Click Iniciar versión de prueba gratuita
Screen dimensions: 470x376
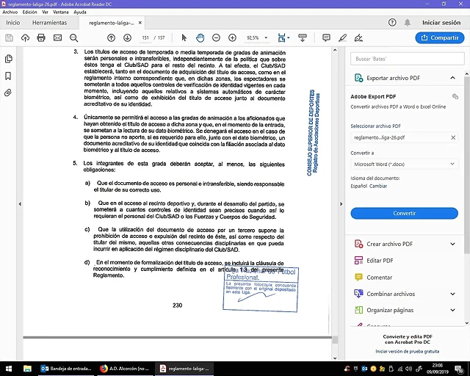[408, 352]
